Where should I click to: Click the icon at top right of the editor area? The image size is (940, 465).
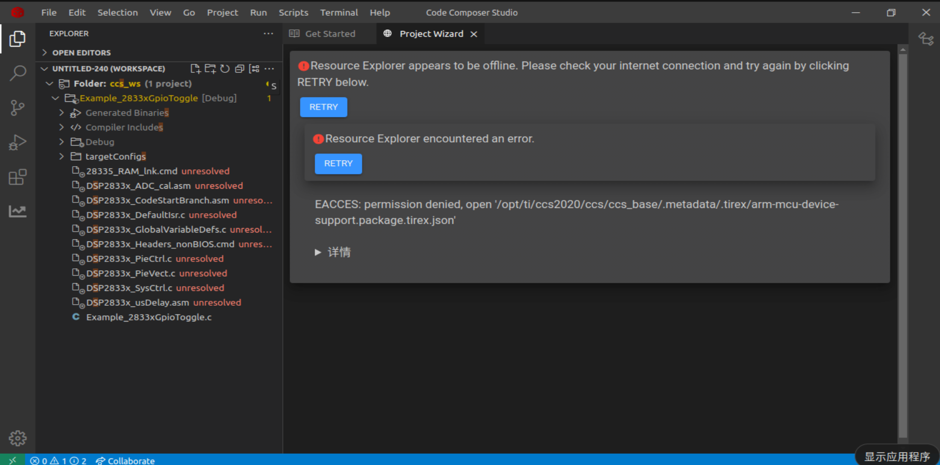click(926, 39)
